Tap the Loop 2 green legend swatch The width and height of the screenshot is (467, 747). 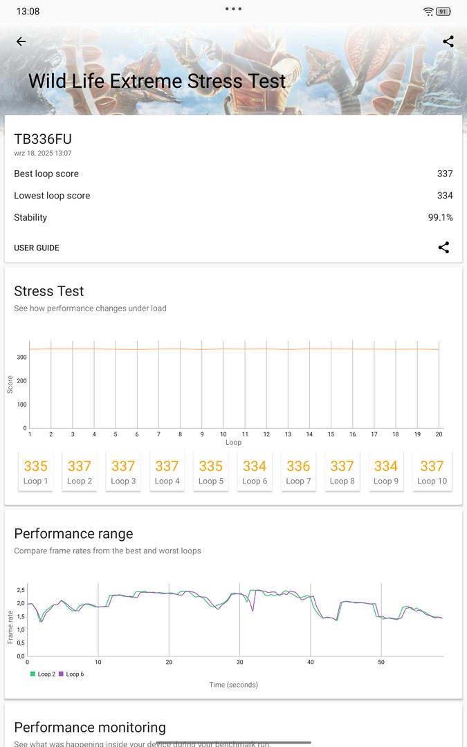pyautogui.click(x=32, y=674)
